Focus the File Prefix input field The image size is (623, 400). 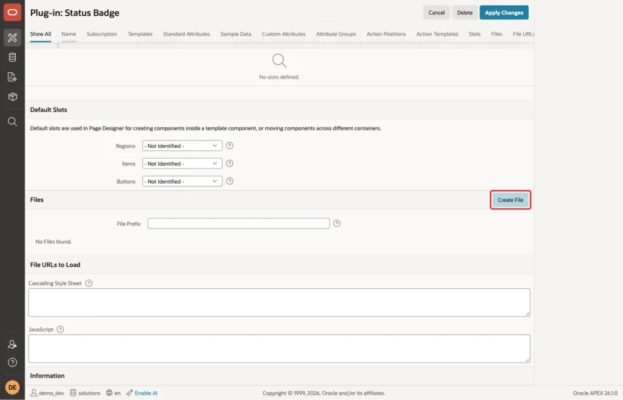(x=238, y=224)
